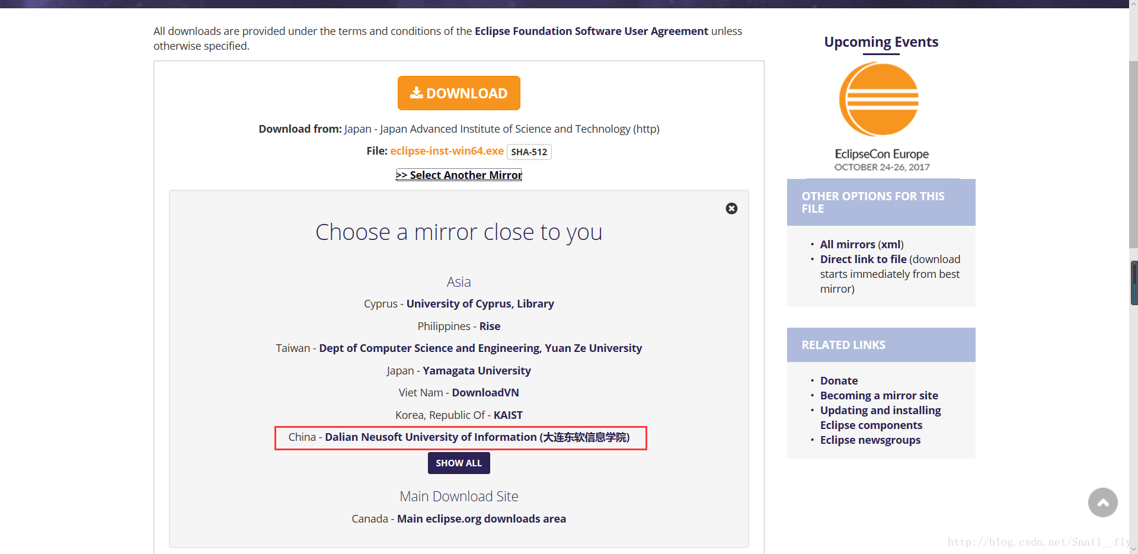Choose DownloadVN mirror in Viet Nam
1138x554 pixels.
coord(485,393)
